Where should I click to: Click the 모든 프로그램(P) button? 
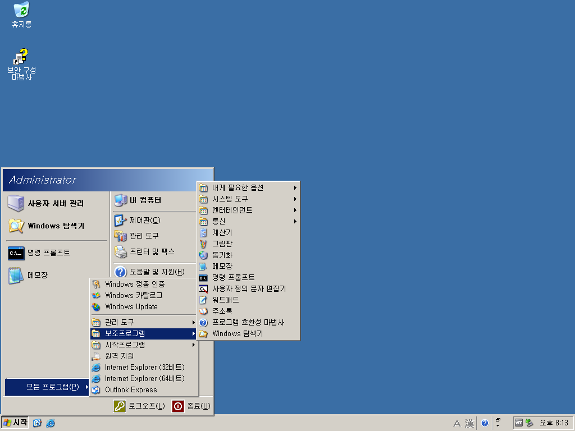point(47,387)
